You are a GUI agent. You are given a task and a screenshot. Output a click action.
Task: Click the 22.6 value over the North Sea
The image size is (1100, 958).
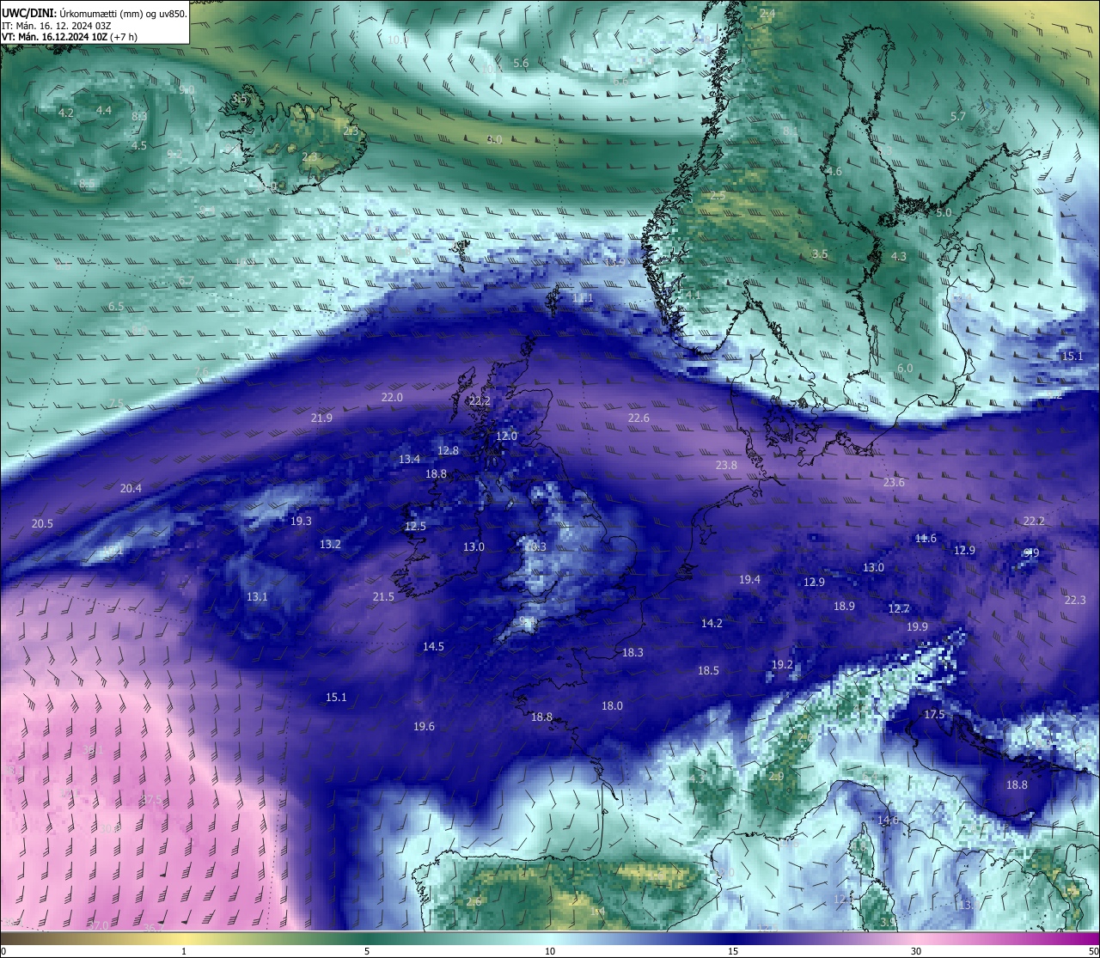(639, 418)
